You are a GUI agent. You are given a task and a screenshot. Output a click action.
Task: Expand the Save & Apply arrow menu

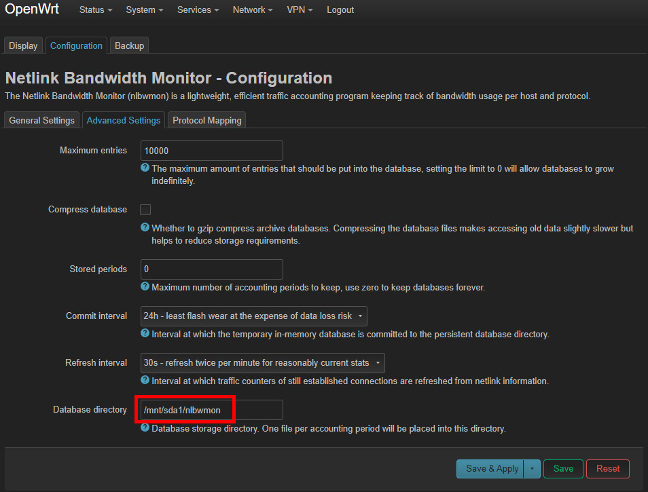(x=533, y=468)
